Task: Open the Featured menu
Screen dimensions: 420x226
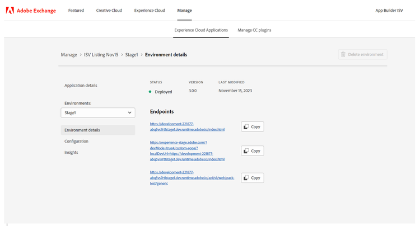Action: click(x=76, y=11)
